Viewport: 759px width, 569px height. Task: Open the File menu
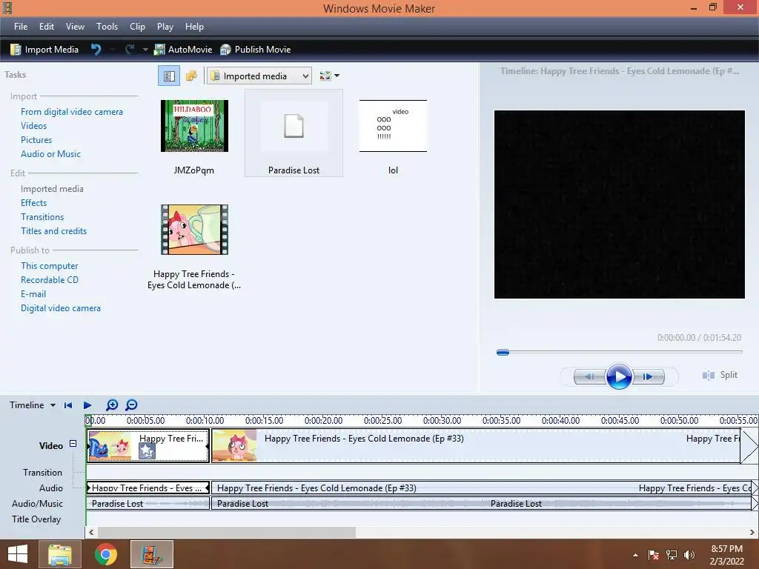pos(21,27)
